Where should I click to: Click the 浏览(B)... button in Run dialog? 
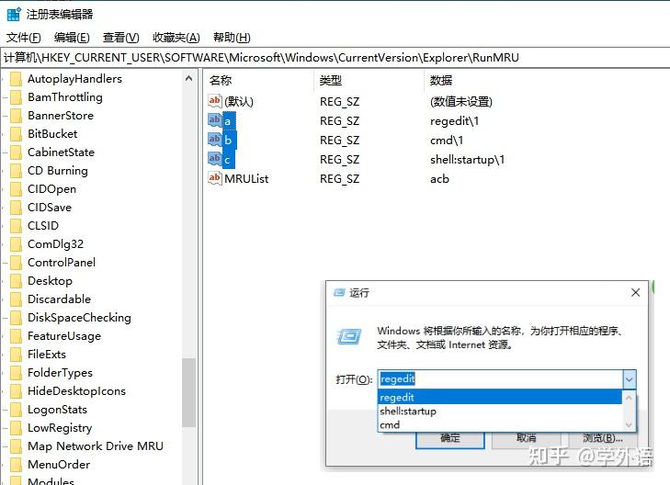click(603, 439)
